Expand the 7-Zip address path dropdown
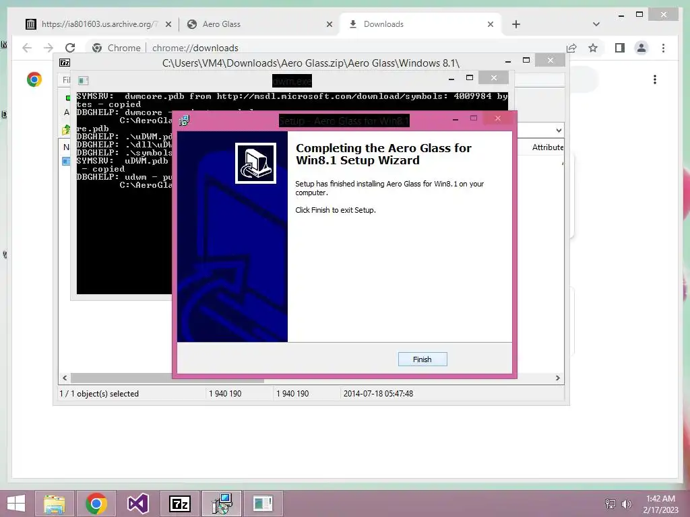The height and width of the screenshot is (517, 690). coord(559,131)
